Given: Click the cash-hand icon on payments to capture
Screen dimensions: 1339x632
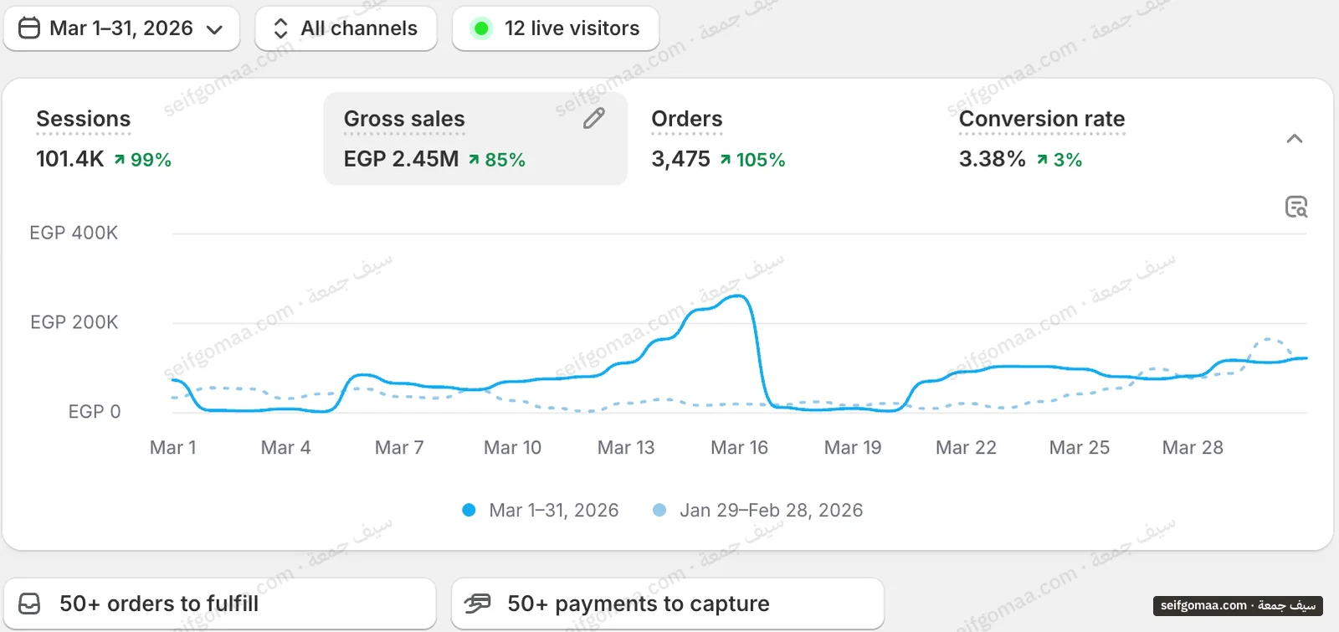Looking at the screenshot, I should [478, 604].
